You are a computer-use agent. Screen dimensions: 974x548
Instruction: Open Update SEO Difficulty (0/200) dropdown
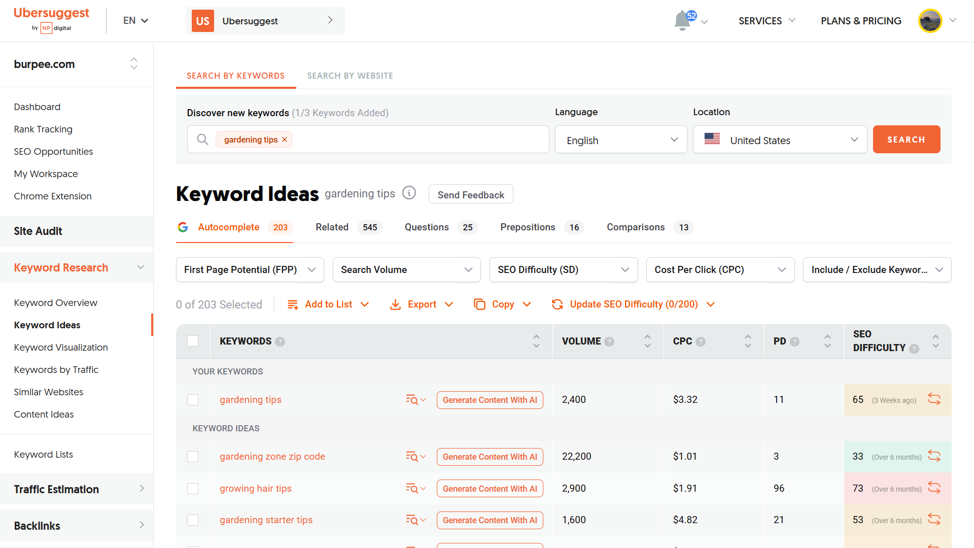[633, 304]
